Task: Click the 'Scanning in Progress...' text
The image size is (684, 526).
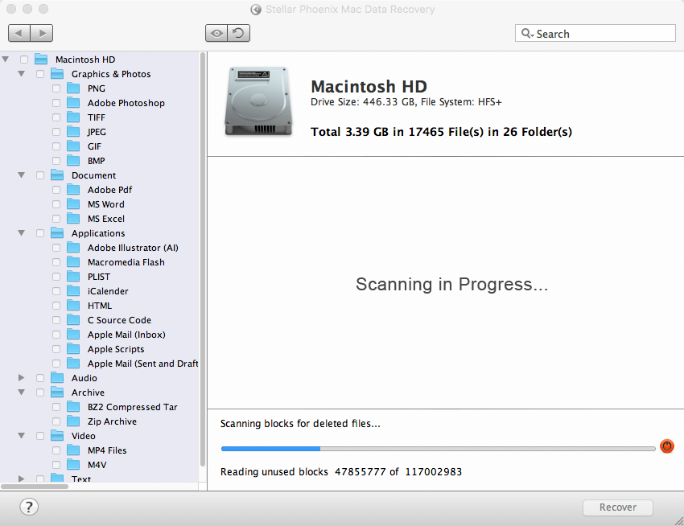Action: 452,285
